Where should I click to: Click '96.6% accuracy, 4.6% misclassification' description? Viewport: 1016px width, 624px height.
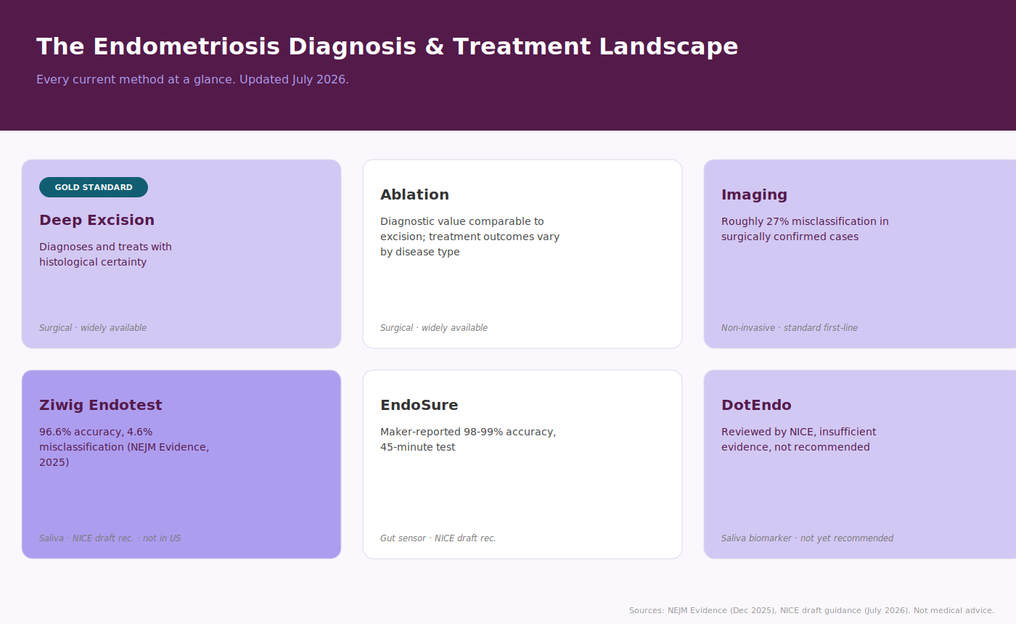124,447
